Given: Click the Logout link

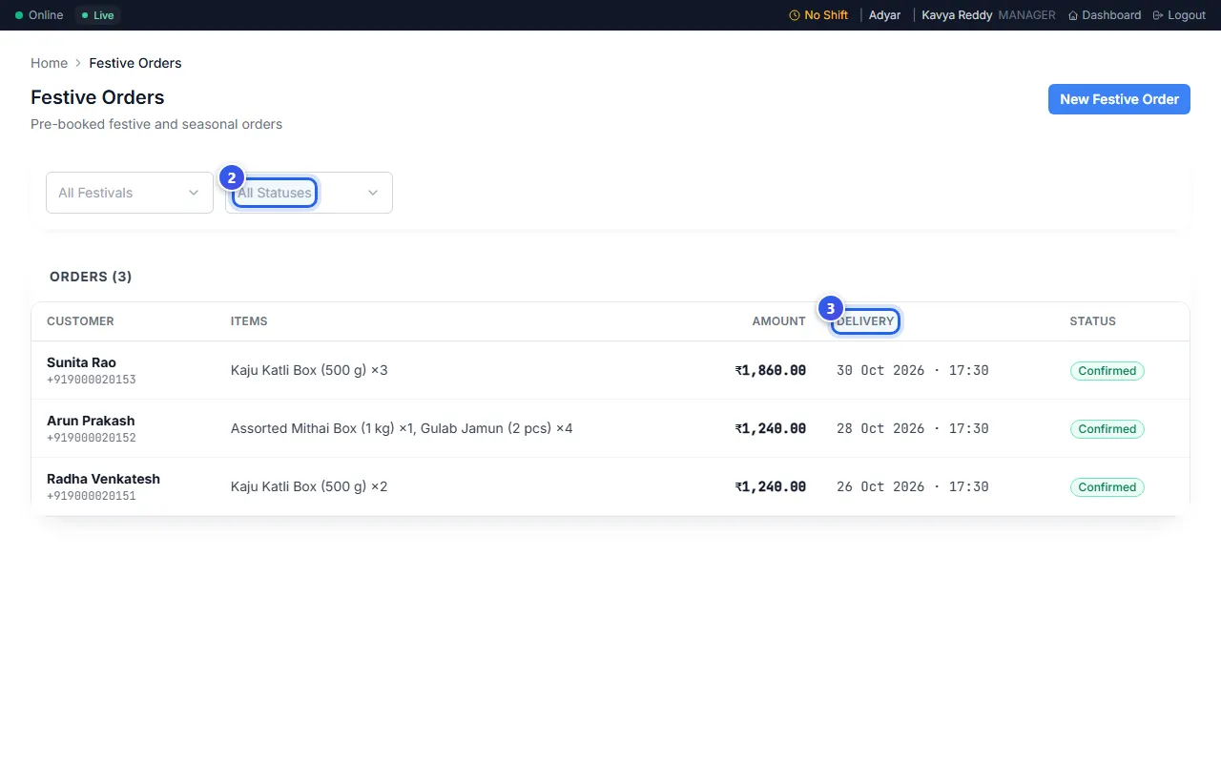Looking at the screenshot, I should click(x=1180, y=15).
